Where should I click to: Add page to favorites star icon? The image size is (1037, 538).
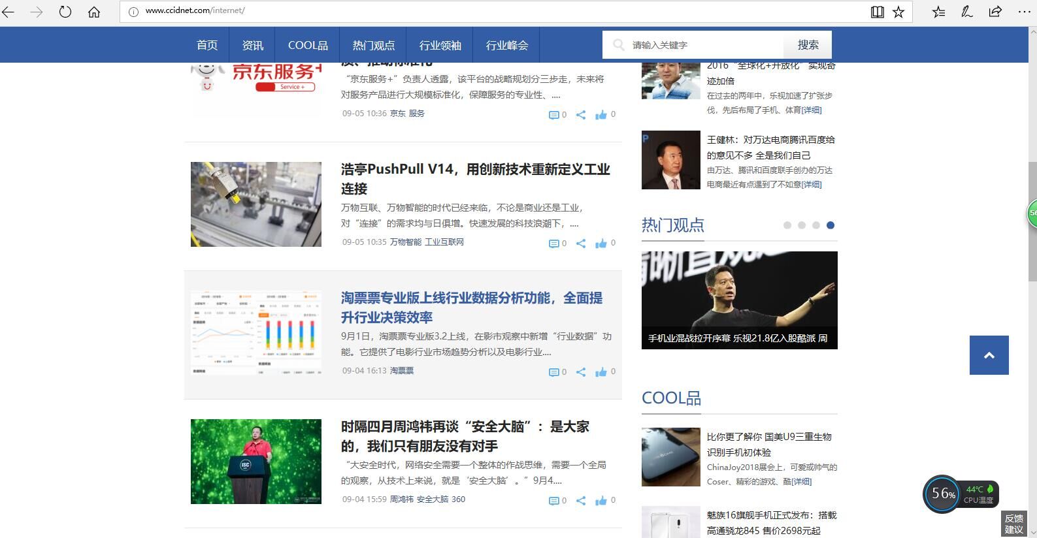click(898, 12)
